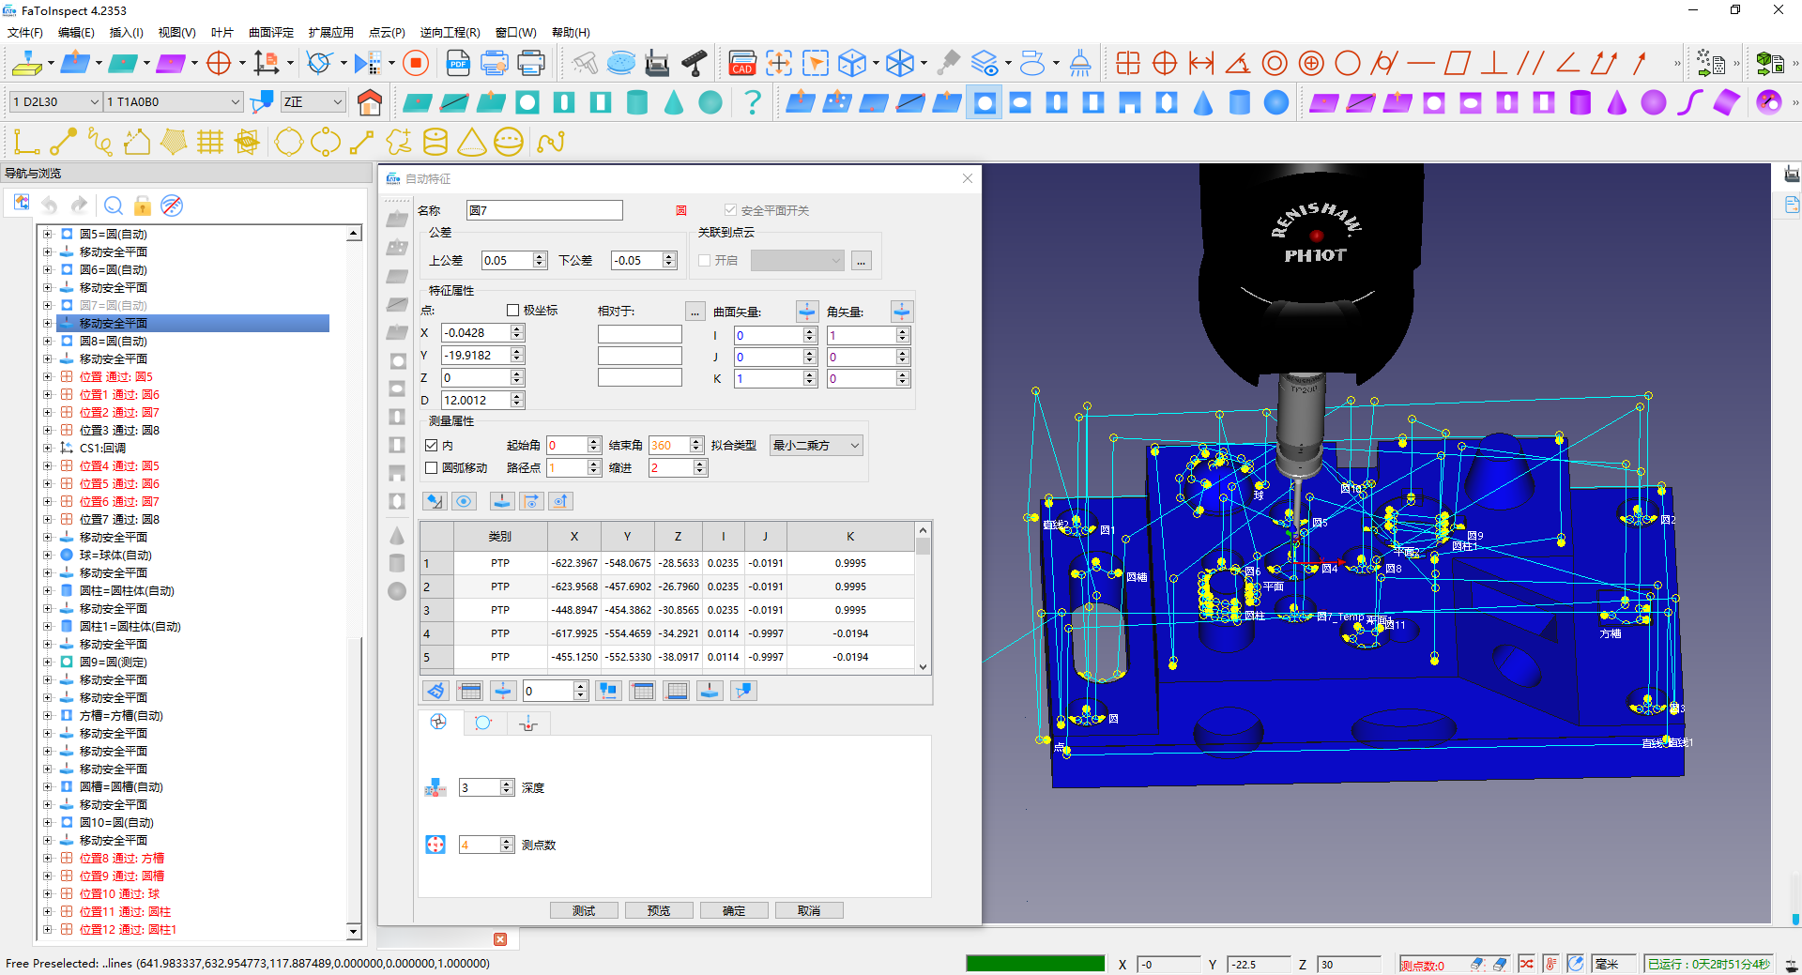Open the 1 D2L30 probe dropdown

click(55, 101)
